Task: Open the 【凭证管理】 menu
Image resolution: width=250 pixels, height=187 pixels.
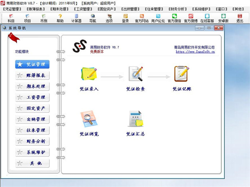Action: 12,9
